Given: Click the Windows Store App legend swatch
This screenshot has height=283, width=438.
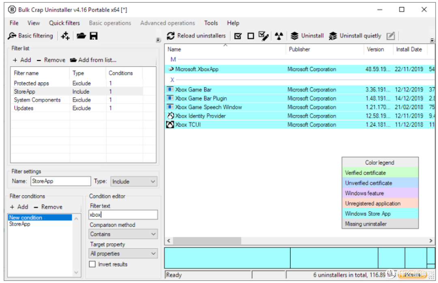Looking at the screenshot, I should click(x=380, y=214).
